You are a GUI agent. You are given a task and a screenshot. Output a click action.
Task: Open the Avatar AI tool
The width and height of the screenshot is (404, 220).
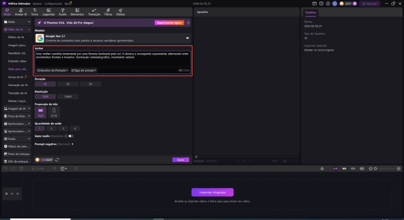20,12
